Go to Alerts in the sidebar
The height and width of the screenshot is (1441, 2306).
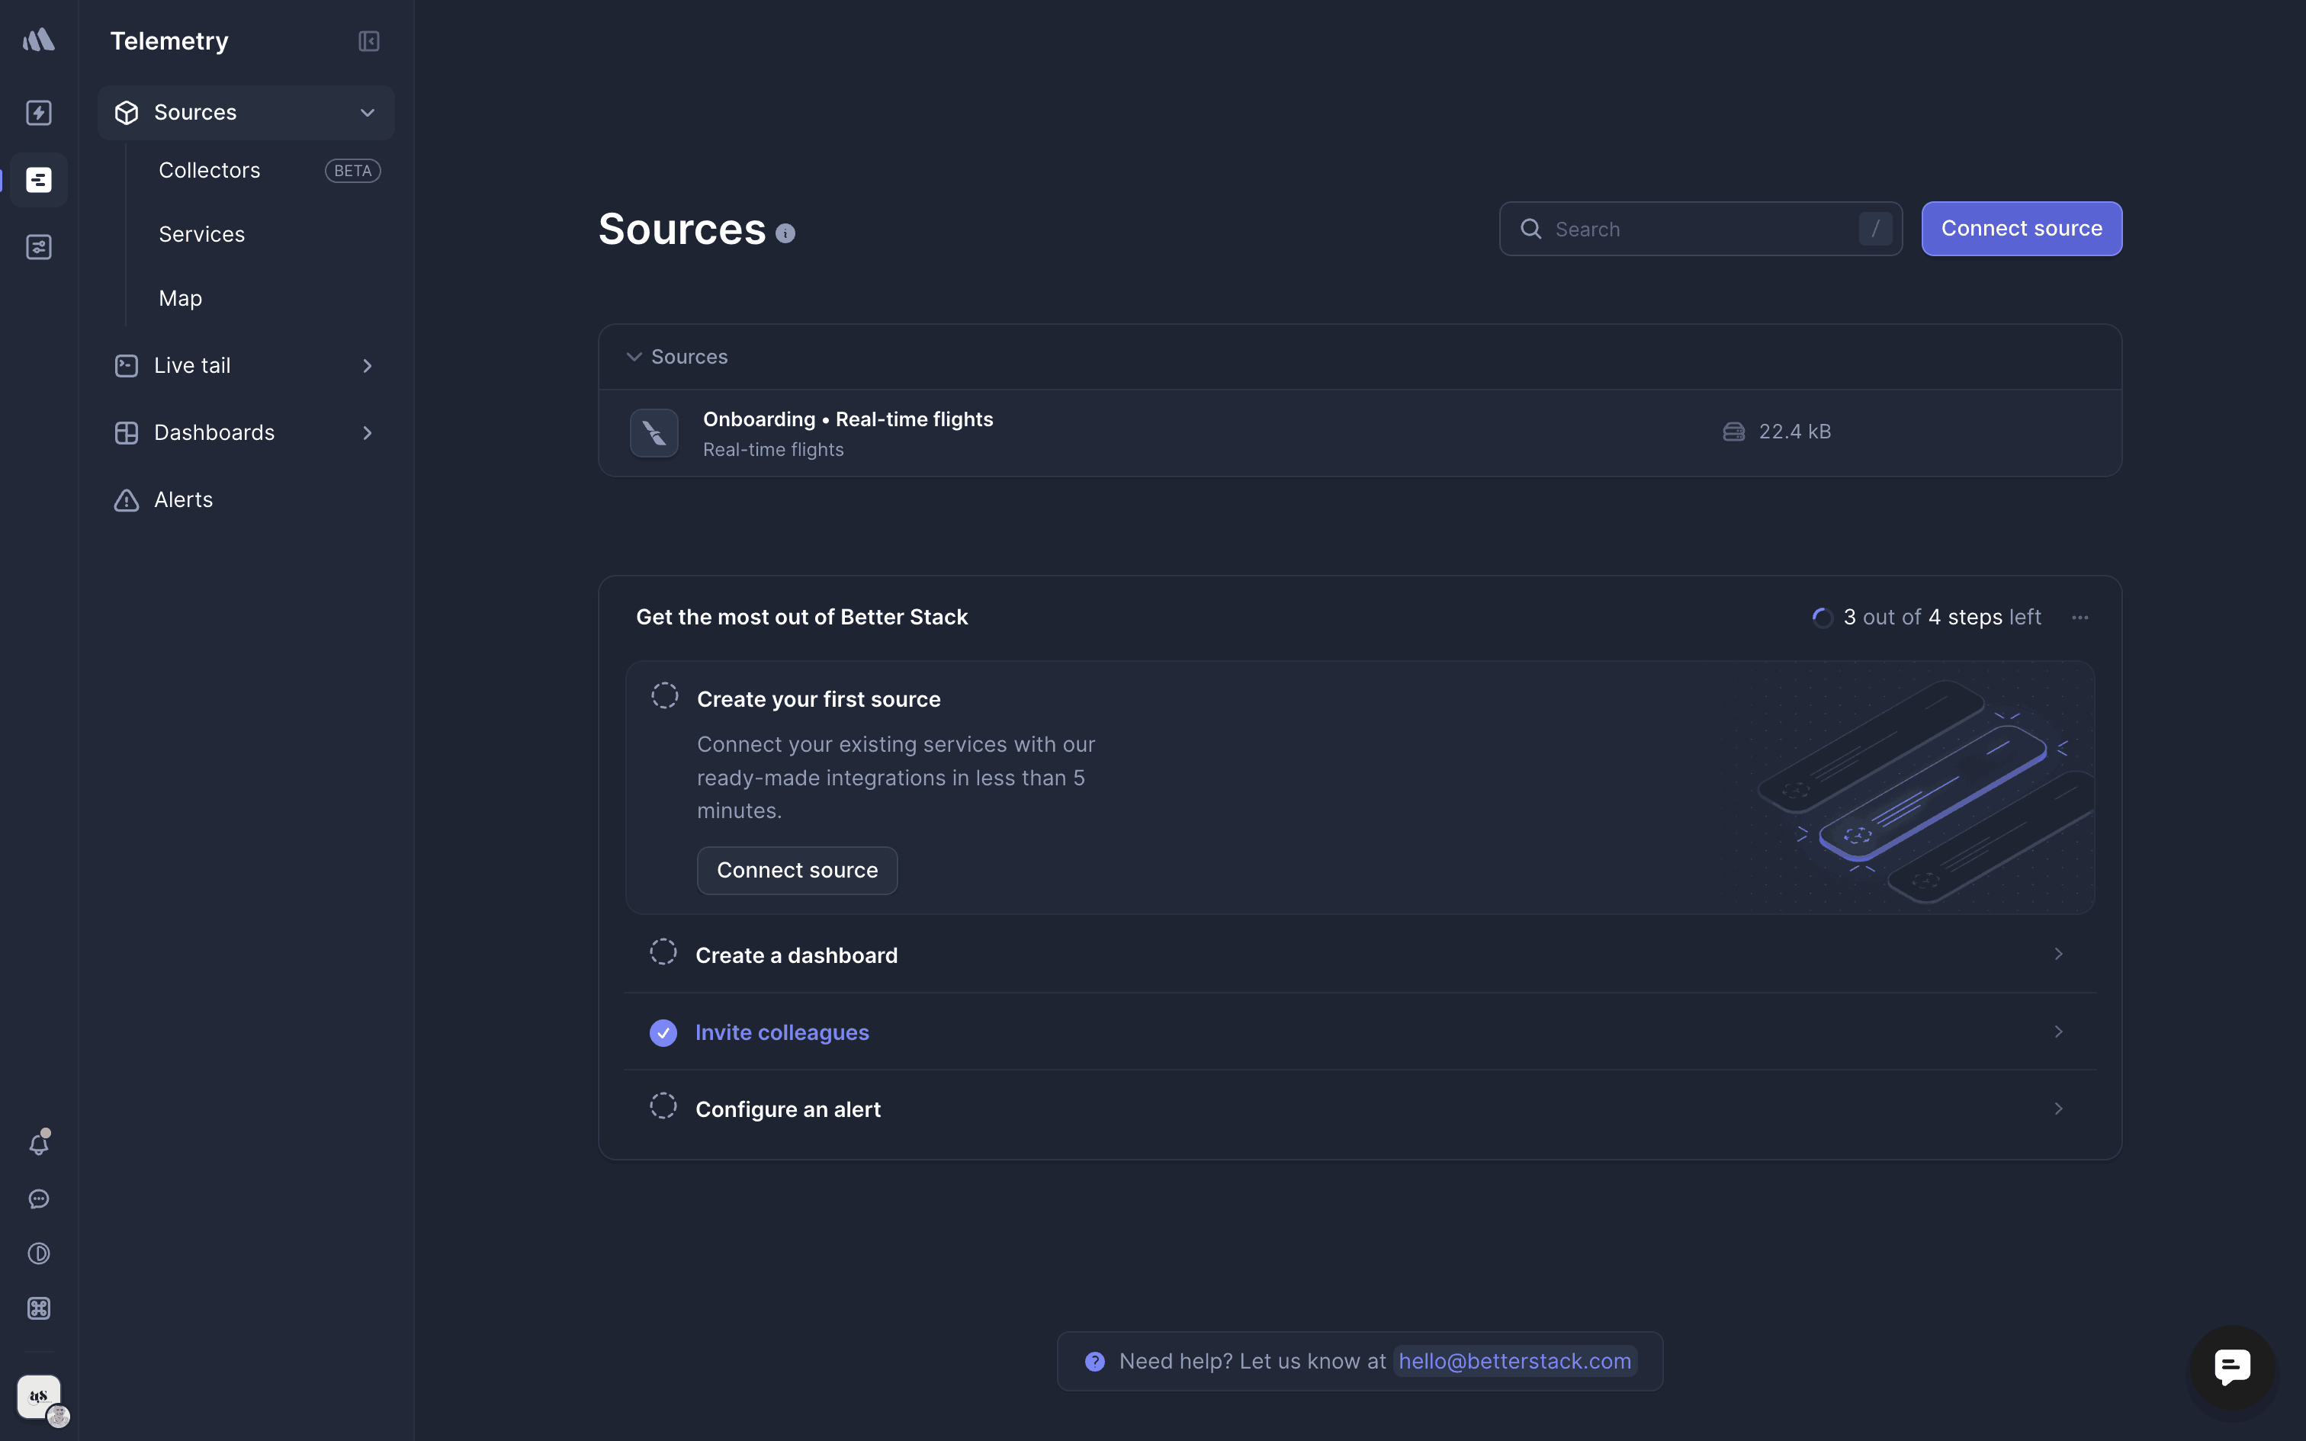tap(183, 499)
